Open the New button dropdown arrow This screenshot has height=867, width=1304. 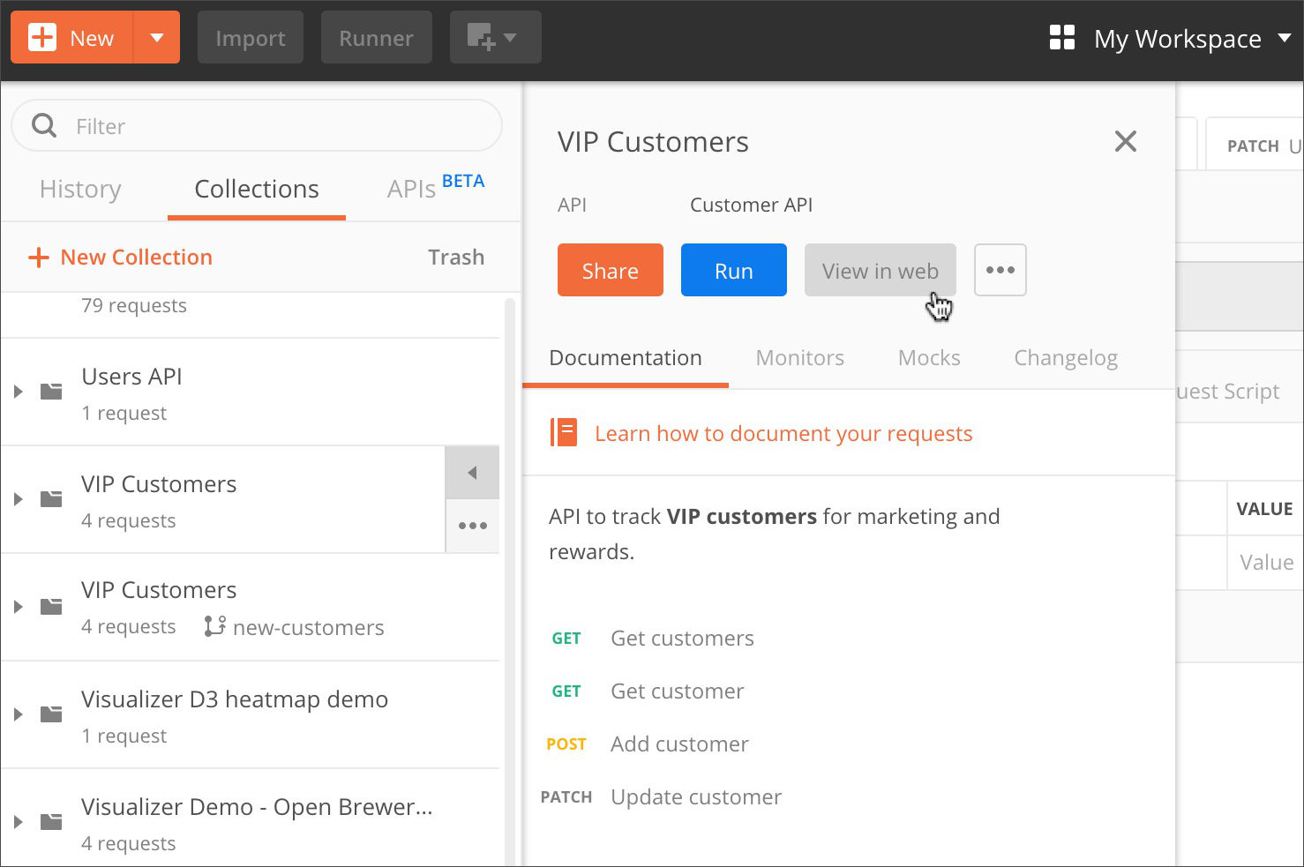pyautogui.click(x=157, y=38)
